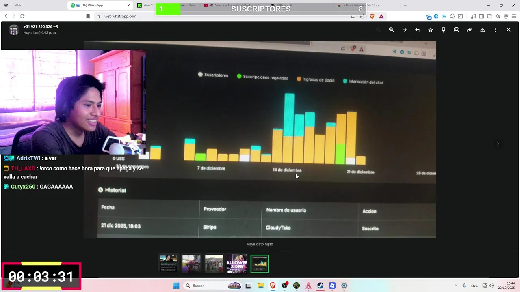
Task: Open the Halloween video thumbnail
Action: click(237, 264)
